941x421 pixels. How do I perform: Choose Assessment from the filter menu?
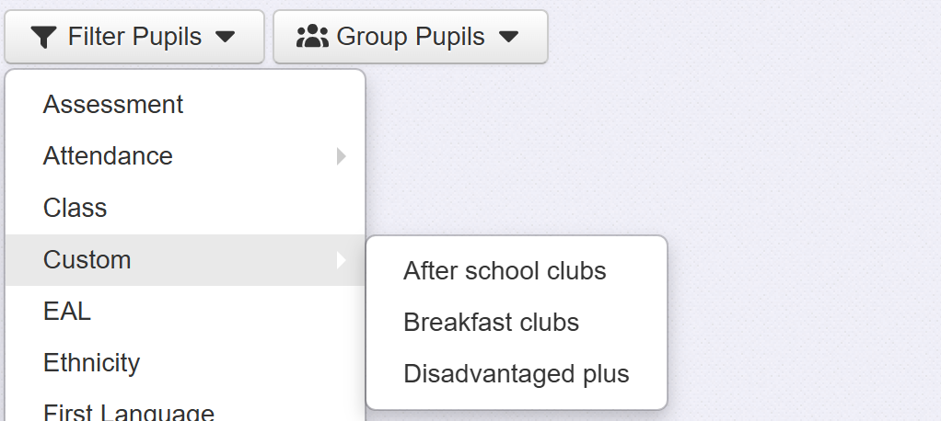(113, 105)
